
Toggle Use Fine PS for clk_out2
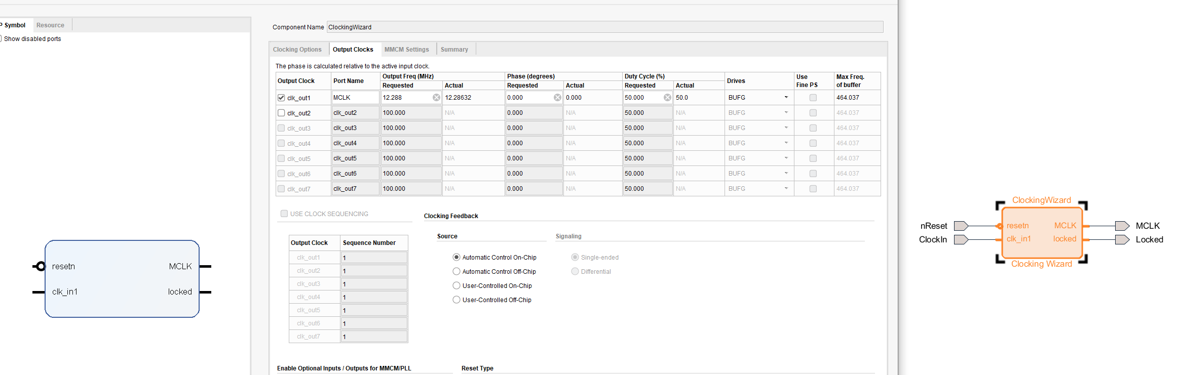(x=813, y=113)
